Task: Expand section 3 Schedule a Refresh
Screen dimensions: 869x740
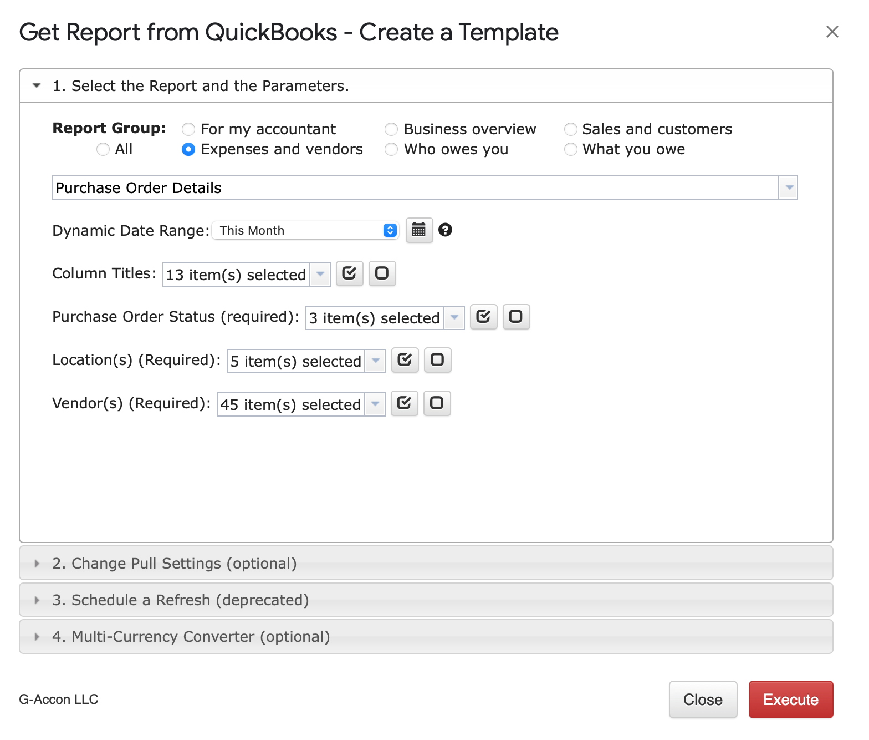Action: pyautogui.click(x=426, y=600)
